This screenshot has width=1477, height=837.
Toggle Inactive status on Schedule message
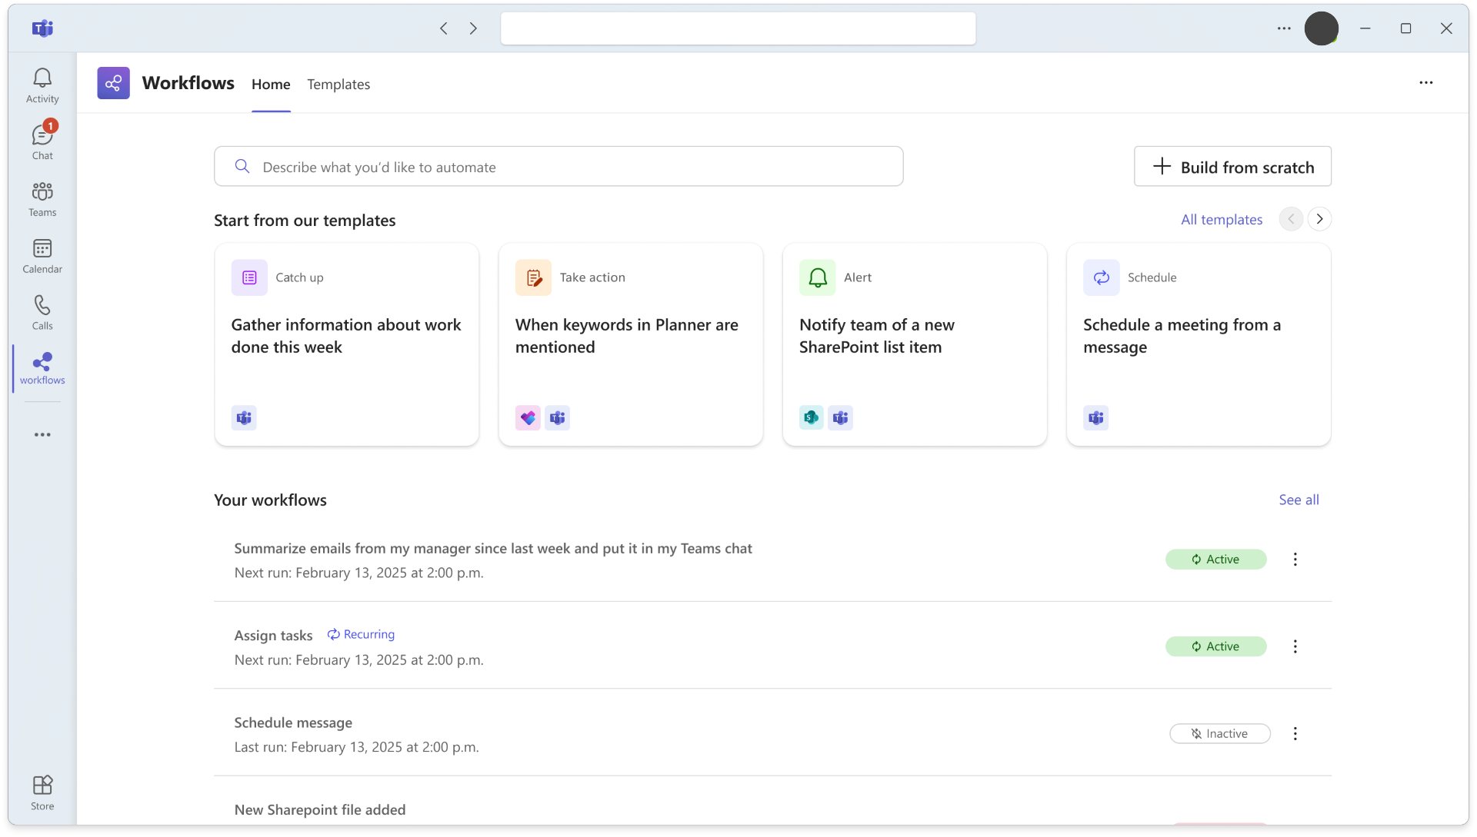(x=1219, y=734)
